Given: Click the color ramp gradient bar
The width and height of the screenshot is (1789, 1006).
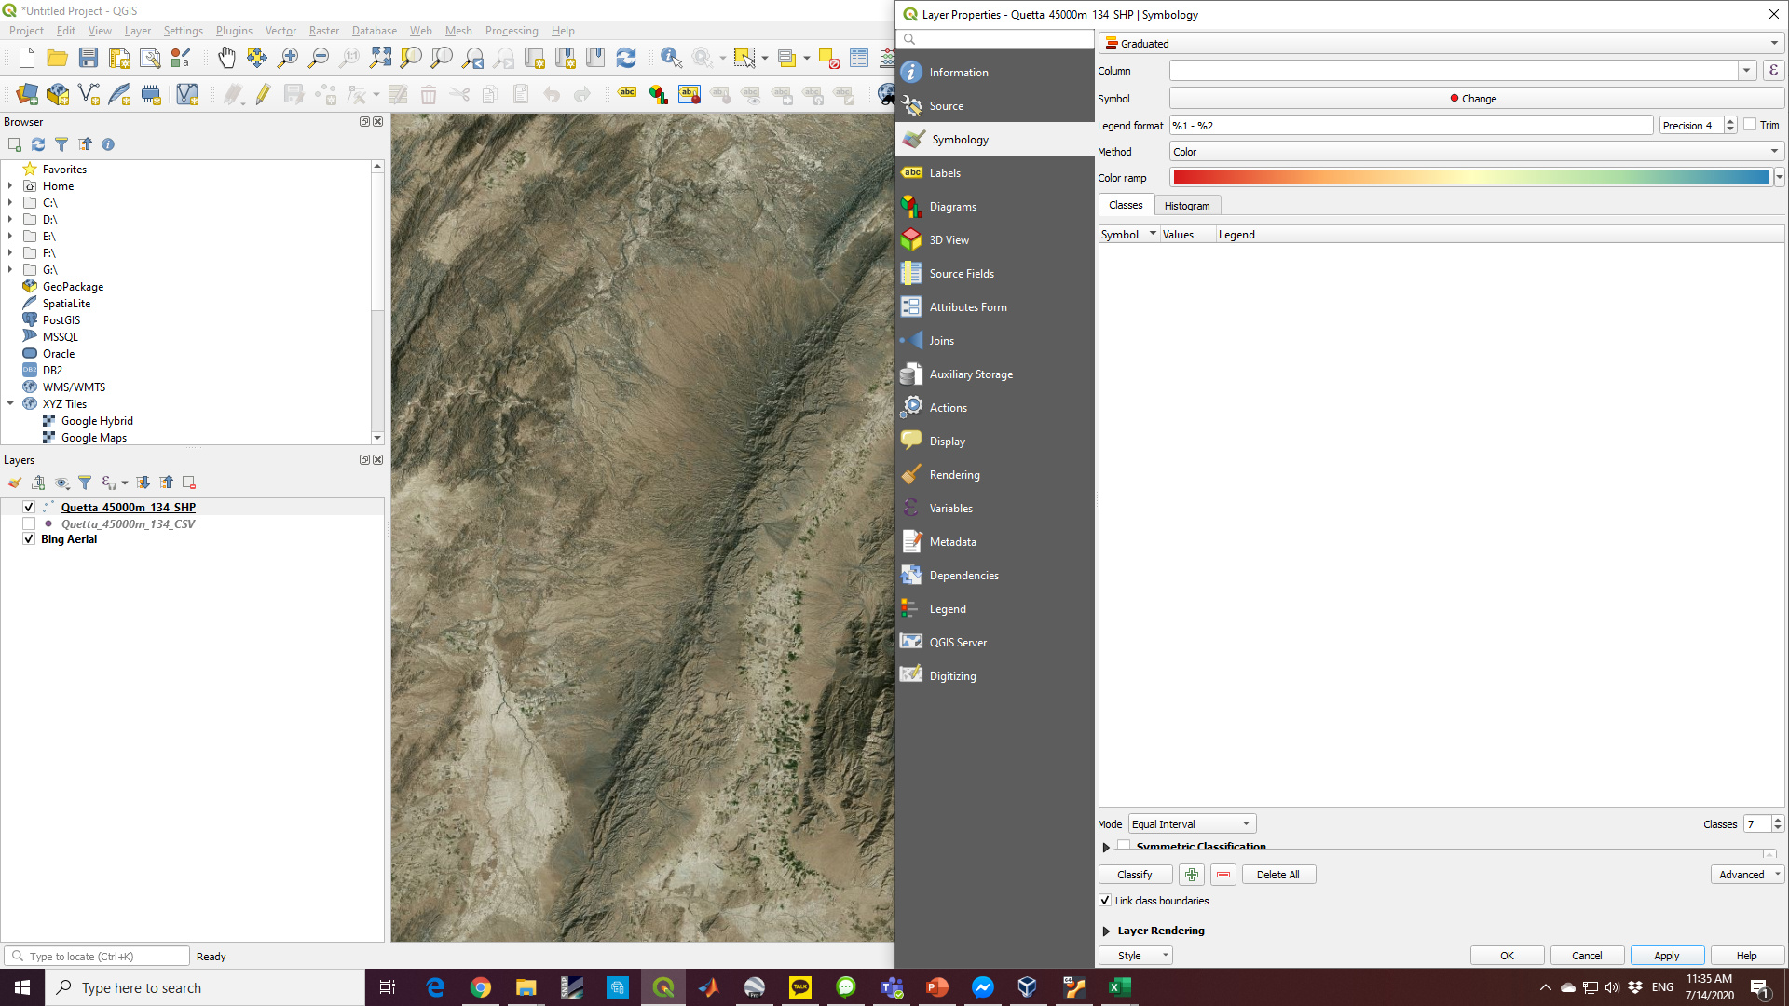Looking at the screenshot, I should click(1470, 178).
